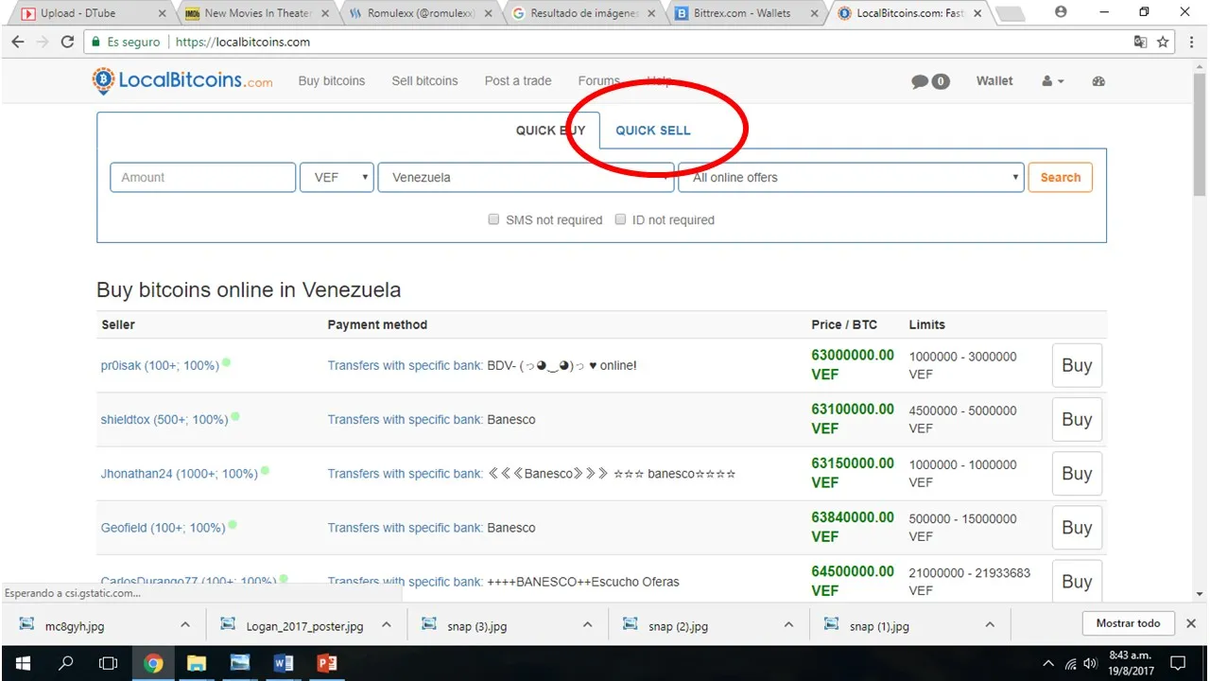Open the messages speech bubble icon

(920, 81)
